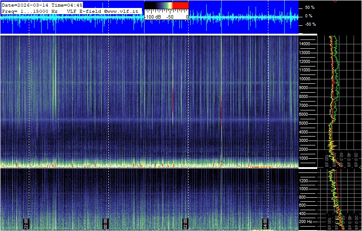Click the -100 dB color scale label
This screenshot has height=231, width=362.
[153, 16]
